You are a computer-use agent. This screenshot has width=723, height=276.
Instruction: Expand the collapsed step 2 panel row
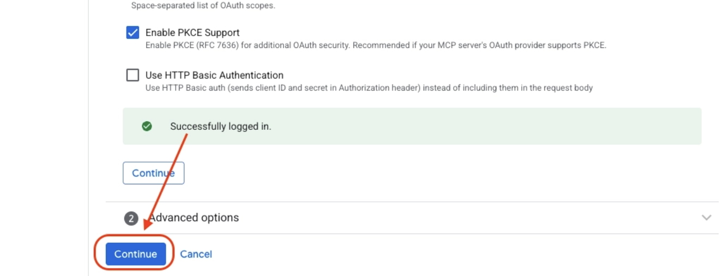click(x=412, y=218)
